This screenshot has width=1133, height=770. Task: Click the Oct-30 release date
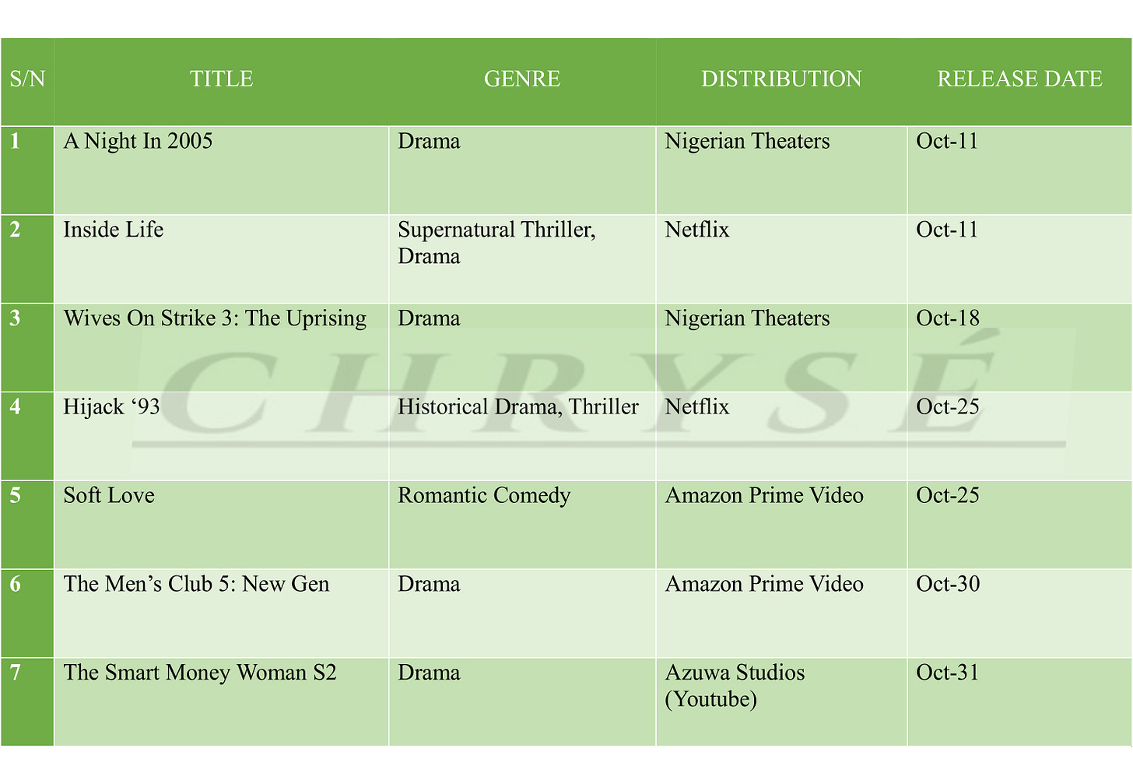(948, 584)
